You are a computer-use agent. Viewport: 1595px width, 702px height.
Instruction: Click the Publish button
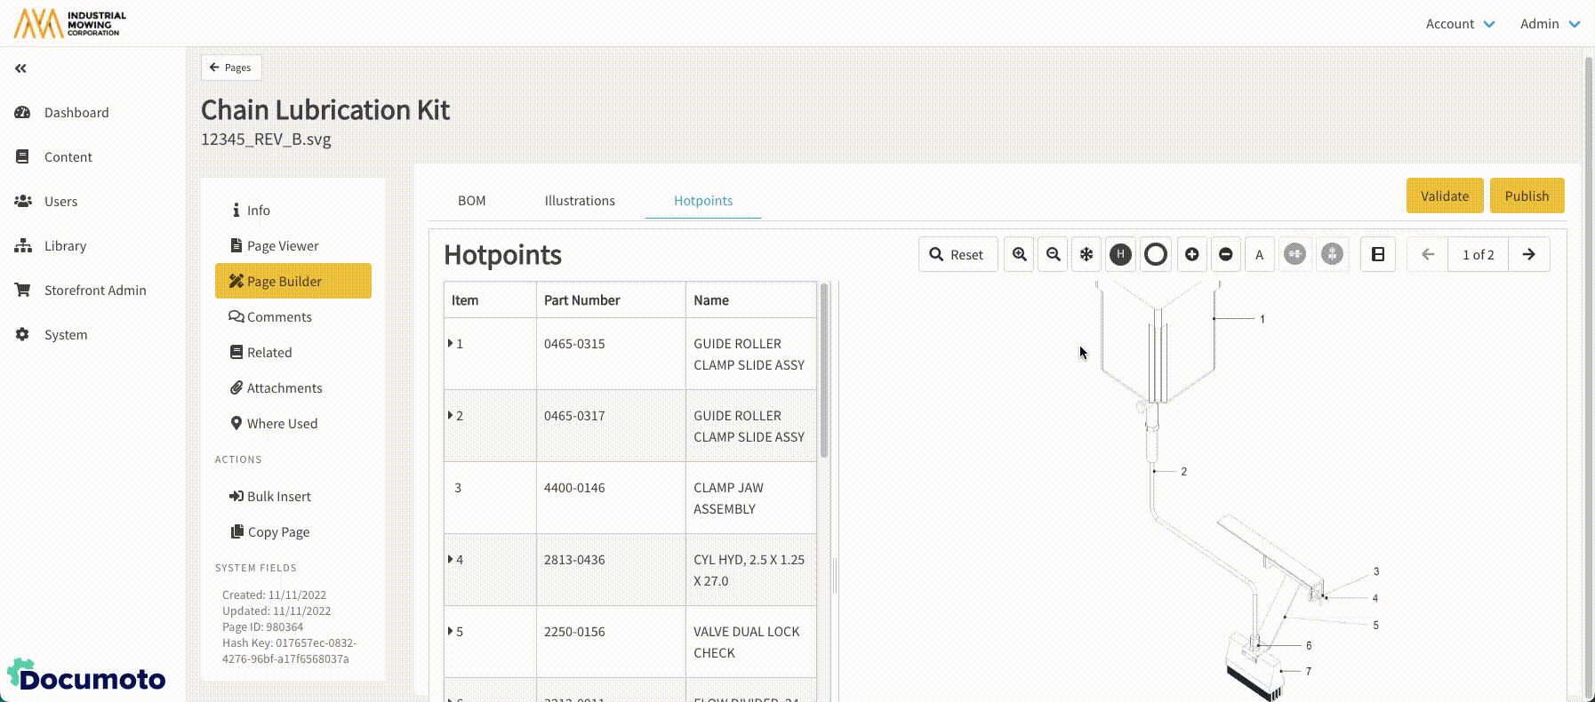tap(1527, 195)
